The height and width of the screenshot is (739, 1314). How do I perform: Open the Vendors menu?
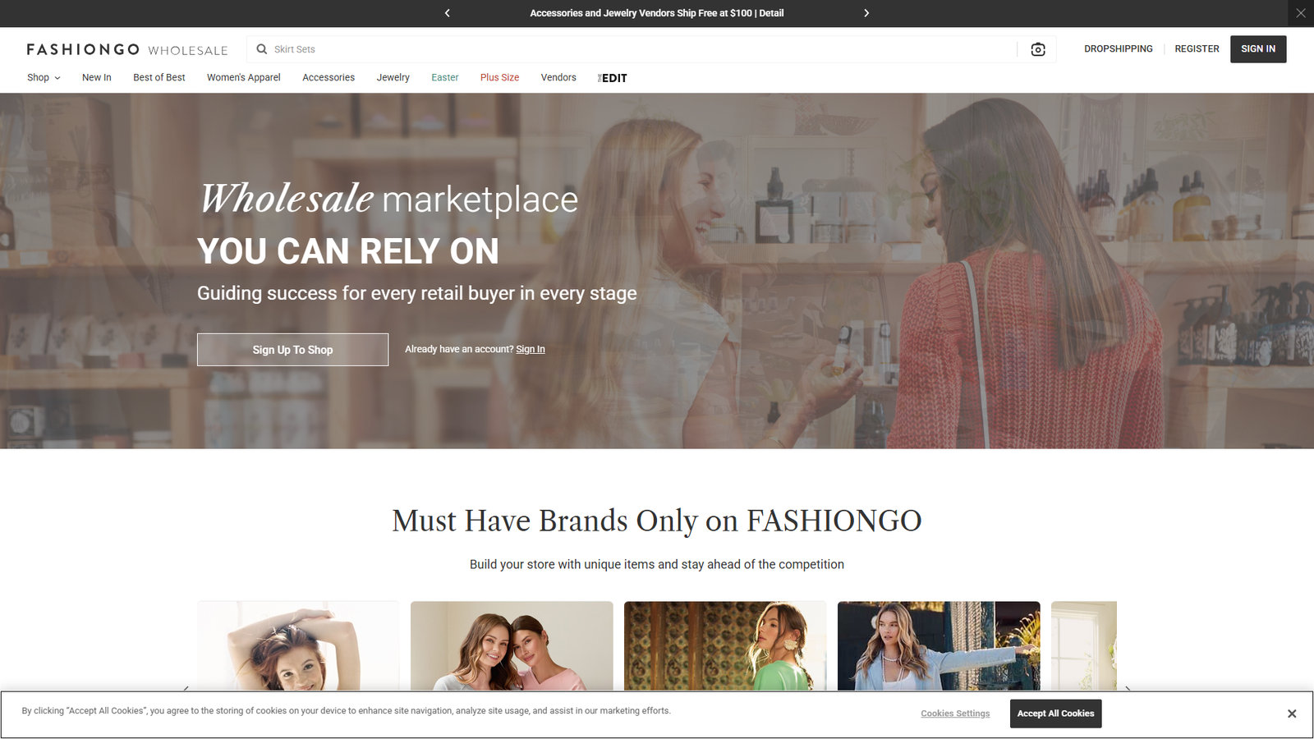click(x=558, y=77)
